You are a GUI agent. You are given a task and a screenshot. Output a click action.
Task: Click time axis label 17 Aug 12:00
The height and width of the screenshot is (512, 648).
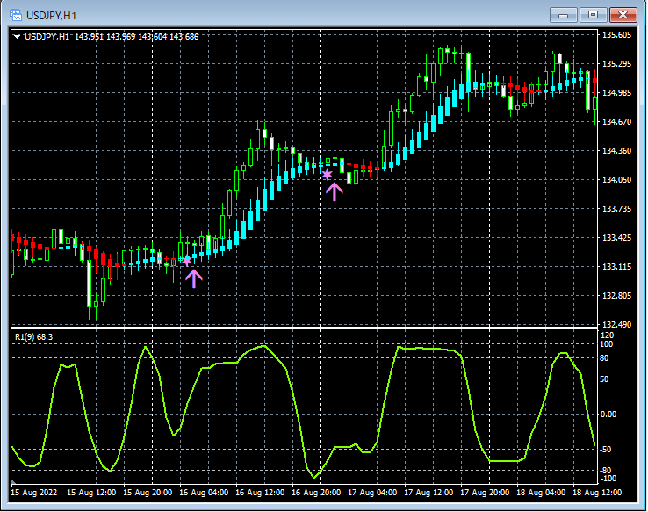[x=428, y=493]
